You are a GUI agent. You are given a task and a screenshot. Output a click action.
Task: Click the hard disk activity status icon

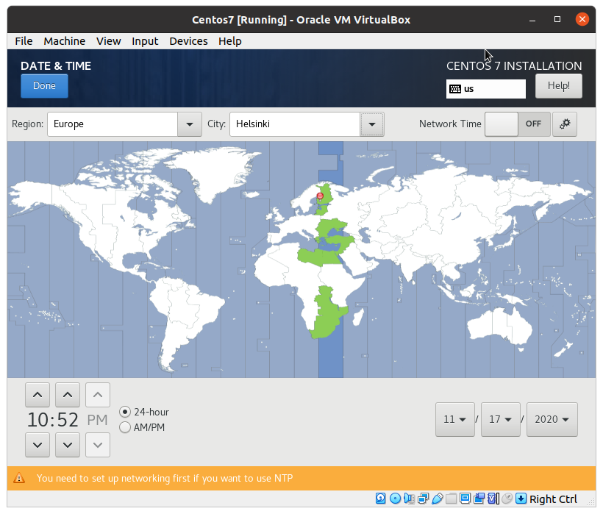click(380, 499)
